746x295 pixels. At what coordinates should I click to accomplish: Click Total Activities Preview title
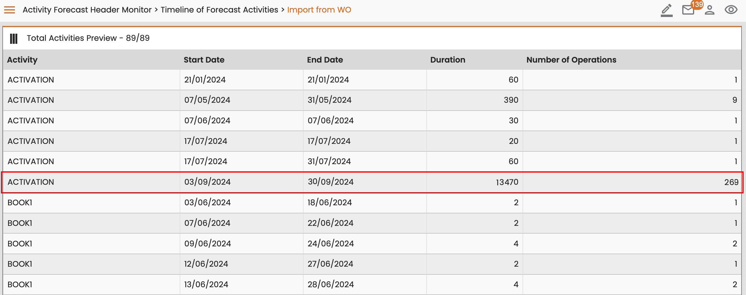88,38
